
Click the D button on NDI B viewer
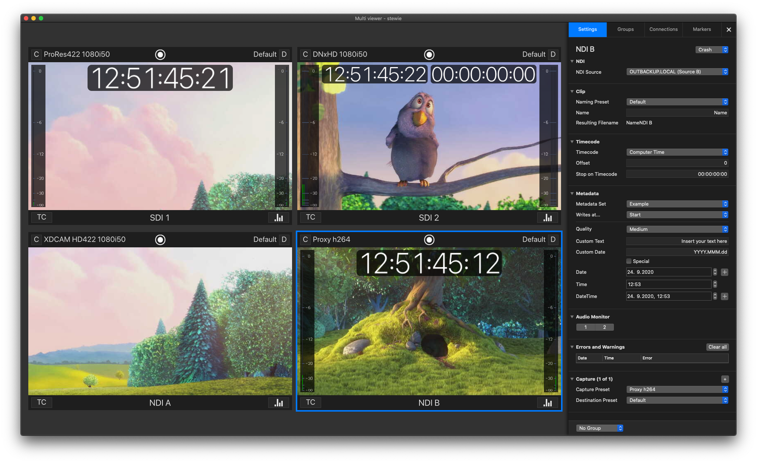tap(553, 240)
